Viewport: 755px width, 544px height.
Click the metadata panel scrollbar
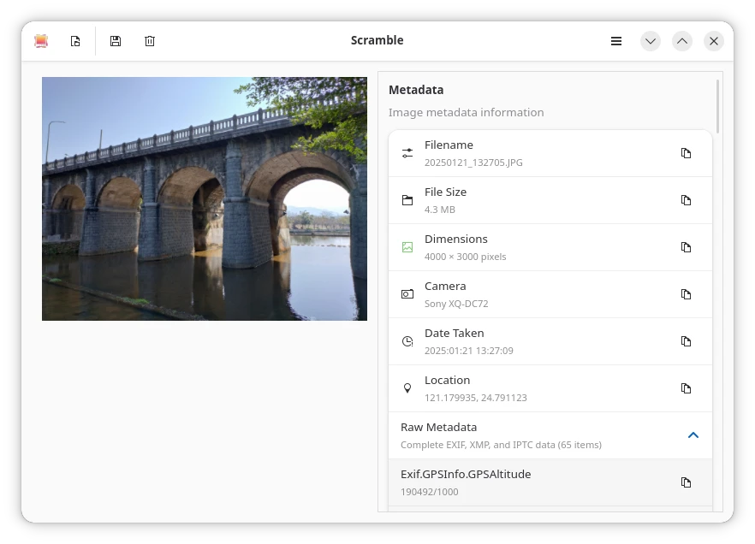[718, 106]
